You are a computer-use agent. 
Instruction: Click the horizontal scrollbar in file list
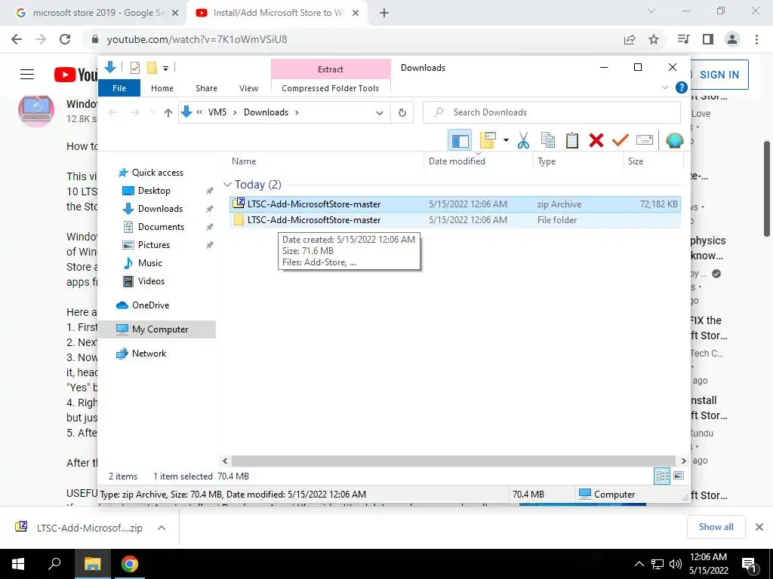[453, 461]
